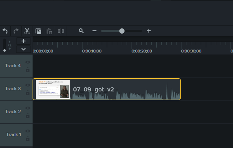Click ruler at 0:00:20;00 mark

(142, 51)
